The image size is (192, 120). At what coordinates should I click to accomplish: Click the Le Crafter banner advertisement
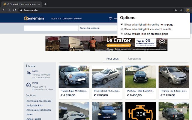[x=106, y=43]
